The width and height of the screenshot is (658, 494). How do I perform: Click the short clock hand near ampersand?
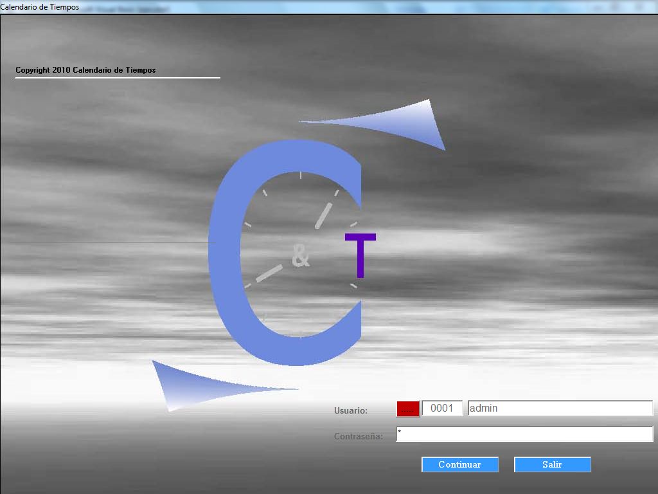(x=269, y=273)
